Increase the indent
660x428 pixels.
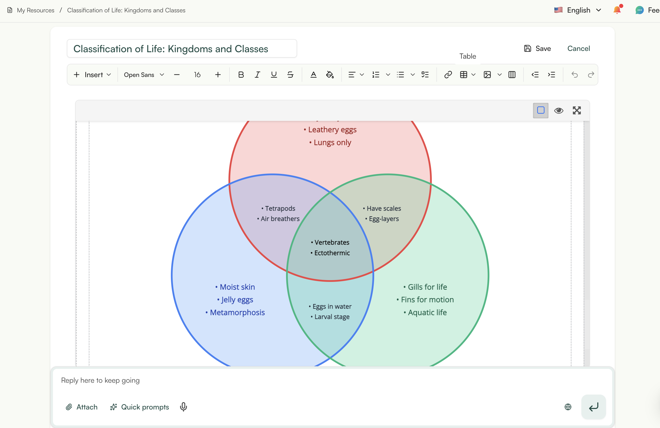coord(551,75)
